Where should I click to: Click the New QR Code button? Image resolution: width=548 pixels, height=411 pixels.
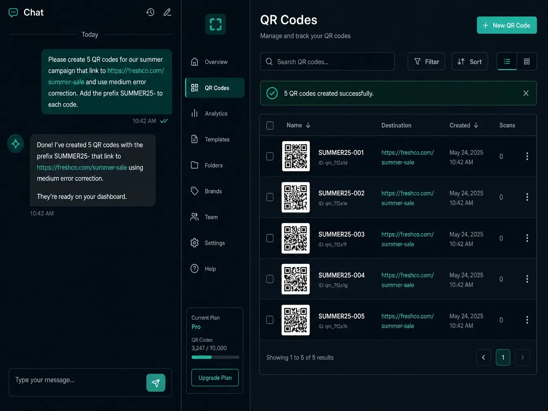tap(507, 25)
